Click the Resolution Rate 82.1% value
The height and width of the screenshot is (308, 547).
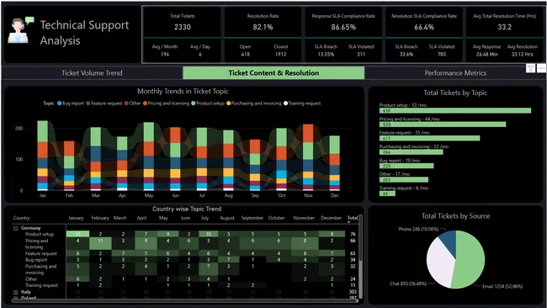[x=263, y=27]
